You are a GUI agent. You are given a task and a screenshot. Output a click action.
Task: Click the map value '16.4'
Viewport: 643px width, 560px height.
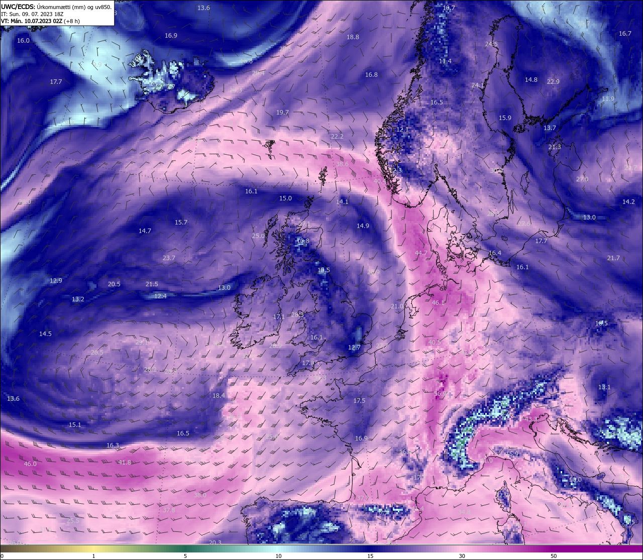(495, 253)
